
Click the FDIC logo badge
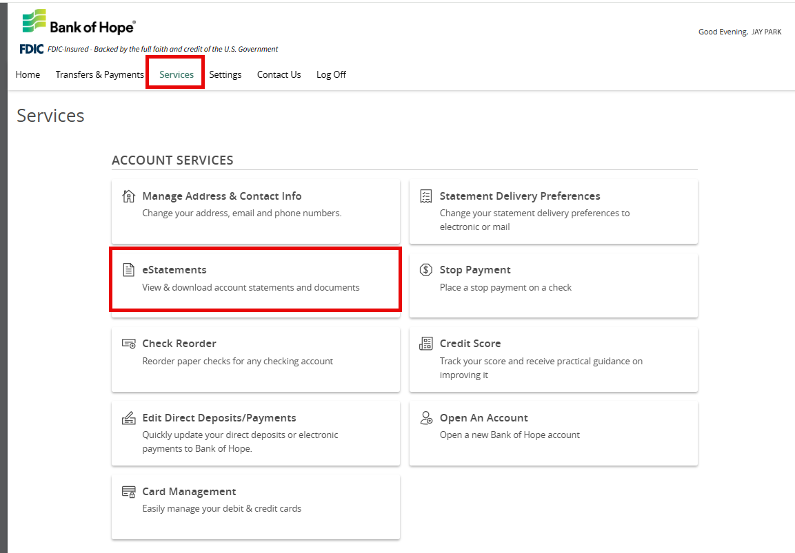(x=32, y=49)
